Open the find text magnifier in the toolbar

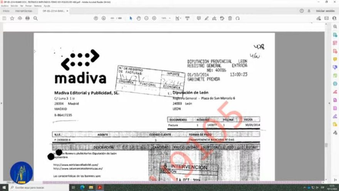35,19
